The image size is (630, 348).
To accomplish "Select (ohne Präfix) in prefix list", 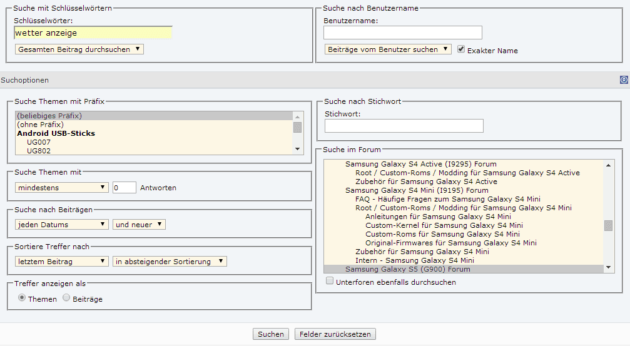I will (155, 125).
